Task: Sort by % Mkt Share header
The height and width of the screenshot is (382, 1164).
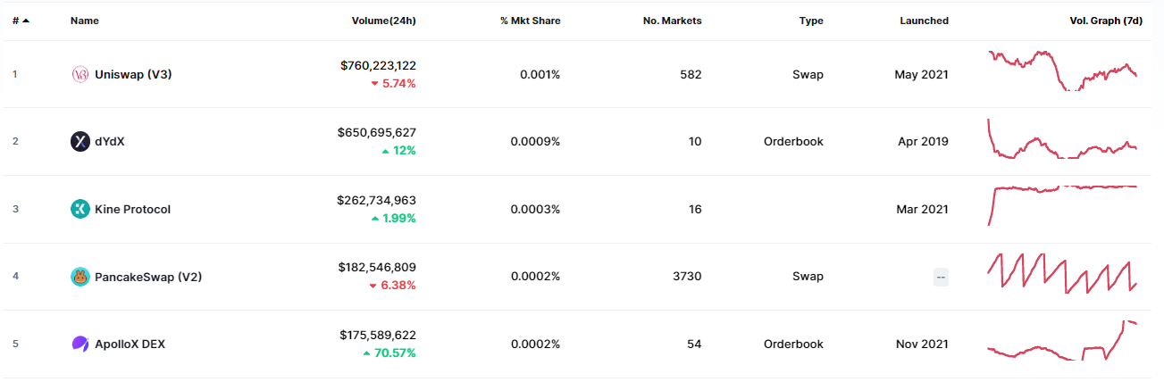Action: pyautogui.click(x=531, y=21)
